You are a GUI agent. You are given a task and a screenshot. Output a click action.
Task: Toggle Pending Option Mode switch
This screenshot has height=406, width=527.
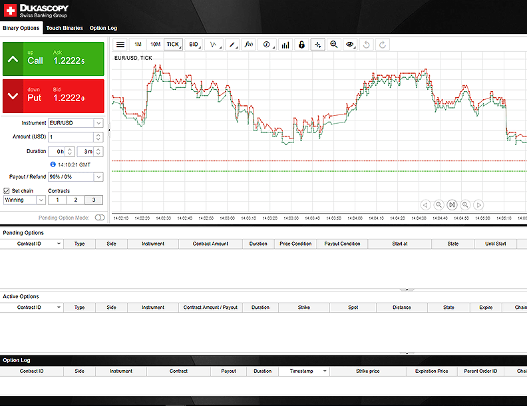coord(100,218)
